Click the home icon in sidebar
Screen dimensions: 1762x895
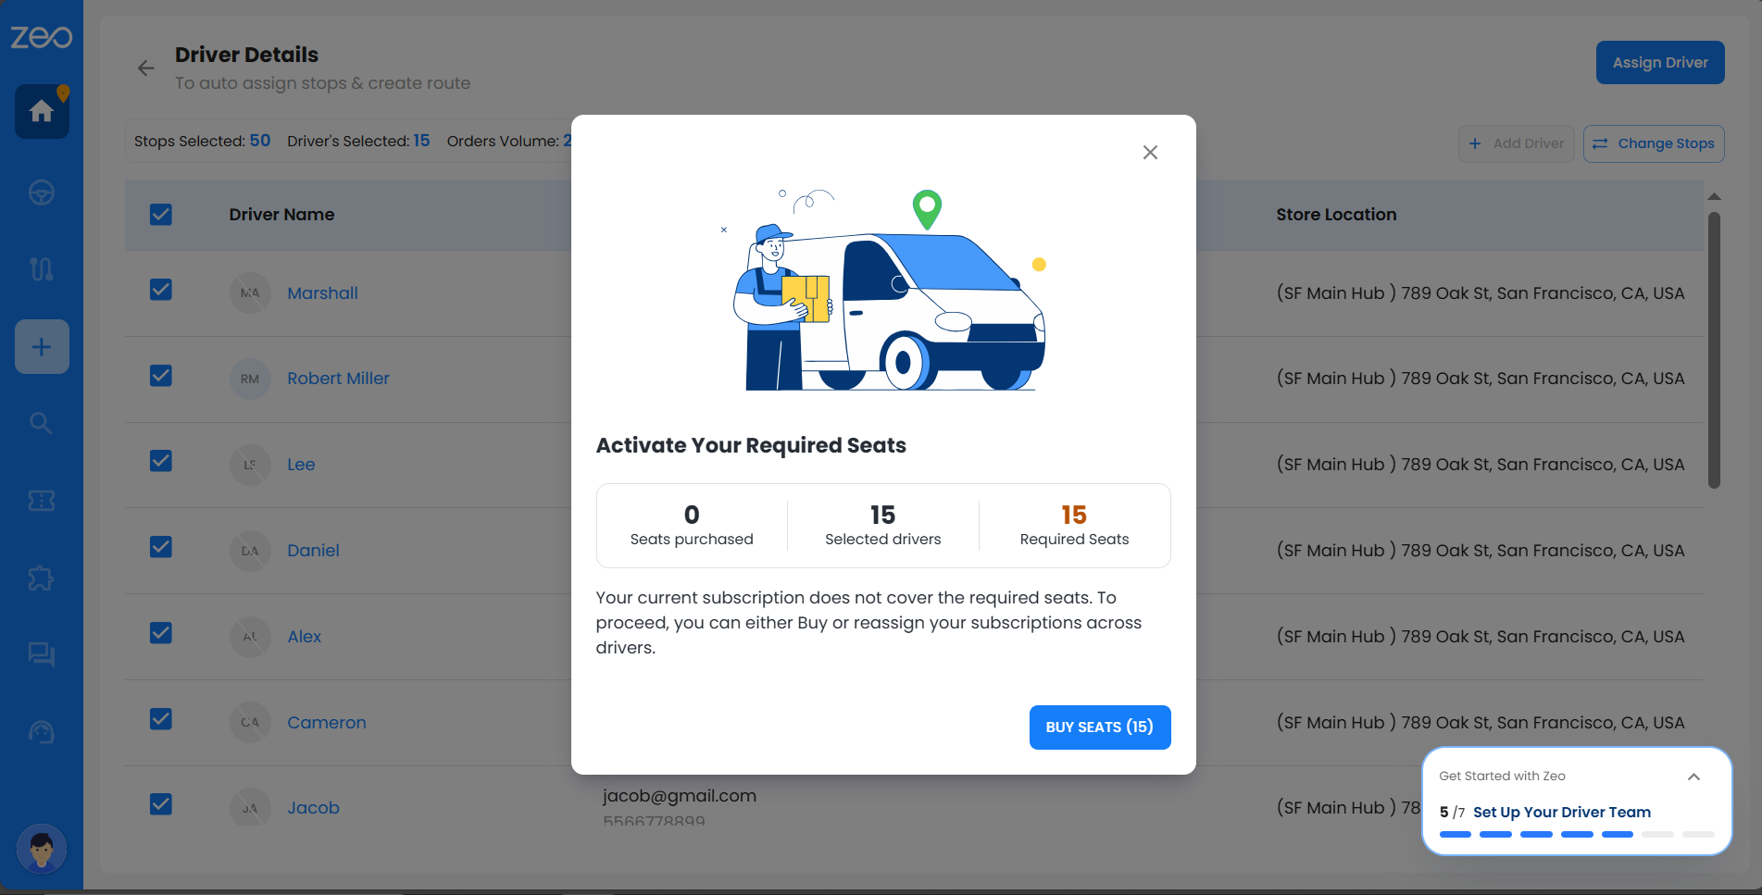click(x=42, y=112)
